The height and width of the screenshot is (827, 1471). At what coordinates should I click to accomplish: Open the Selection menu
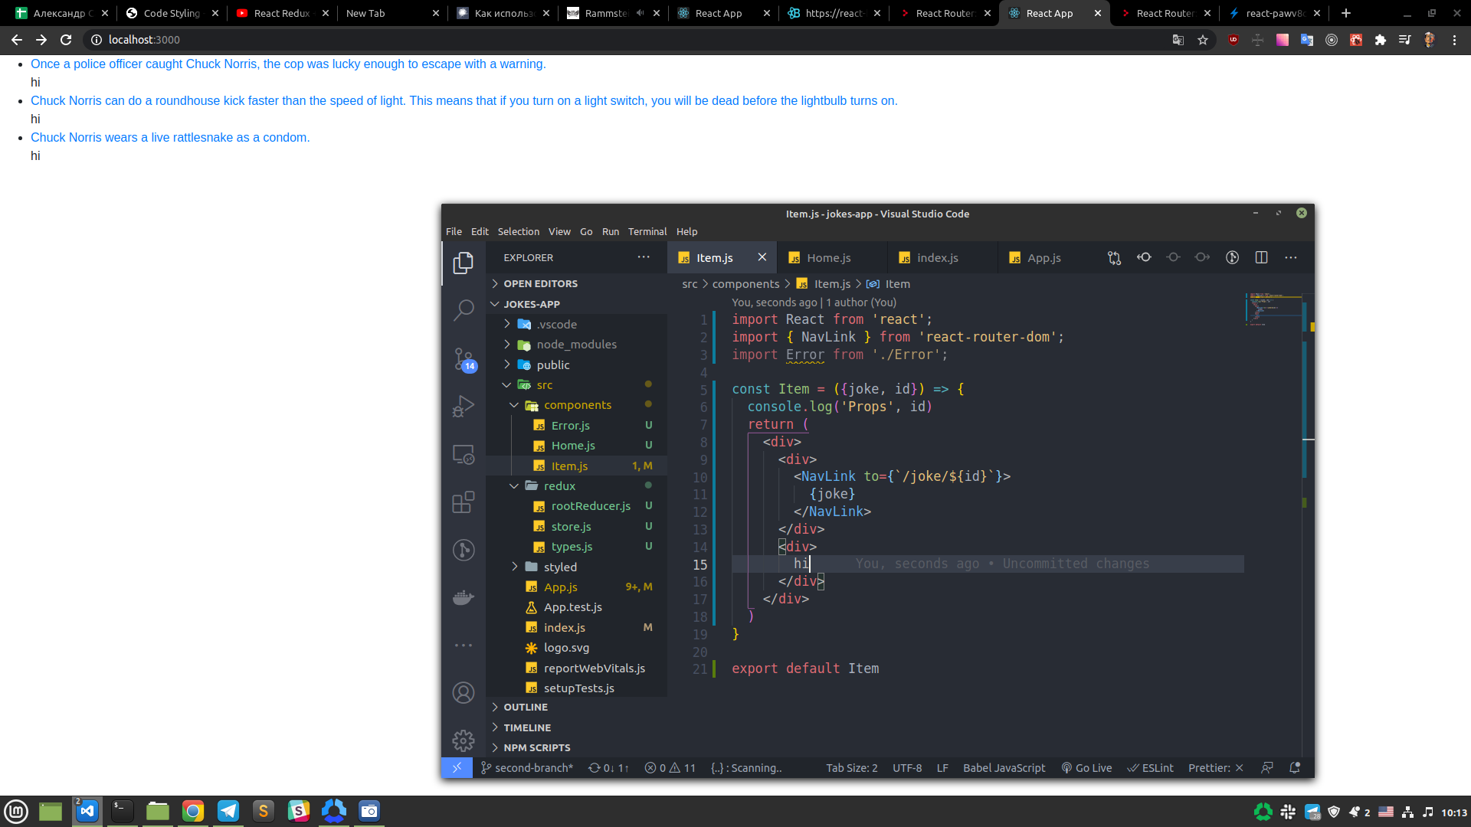click(519, 231)
